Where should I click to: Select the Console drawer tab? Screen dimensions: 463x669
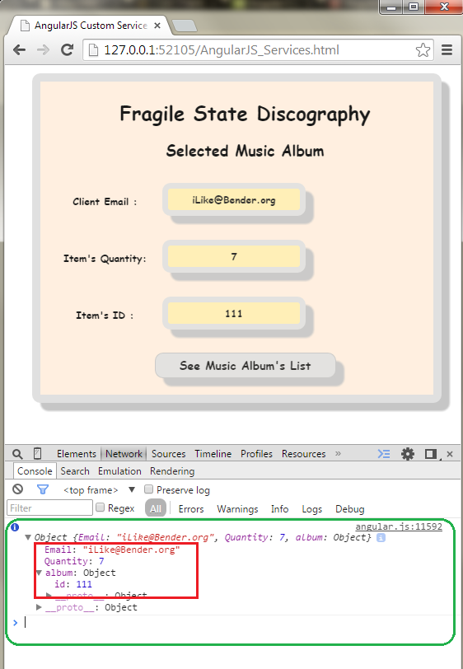(x=35, y=471)
